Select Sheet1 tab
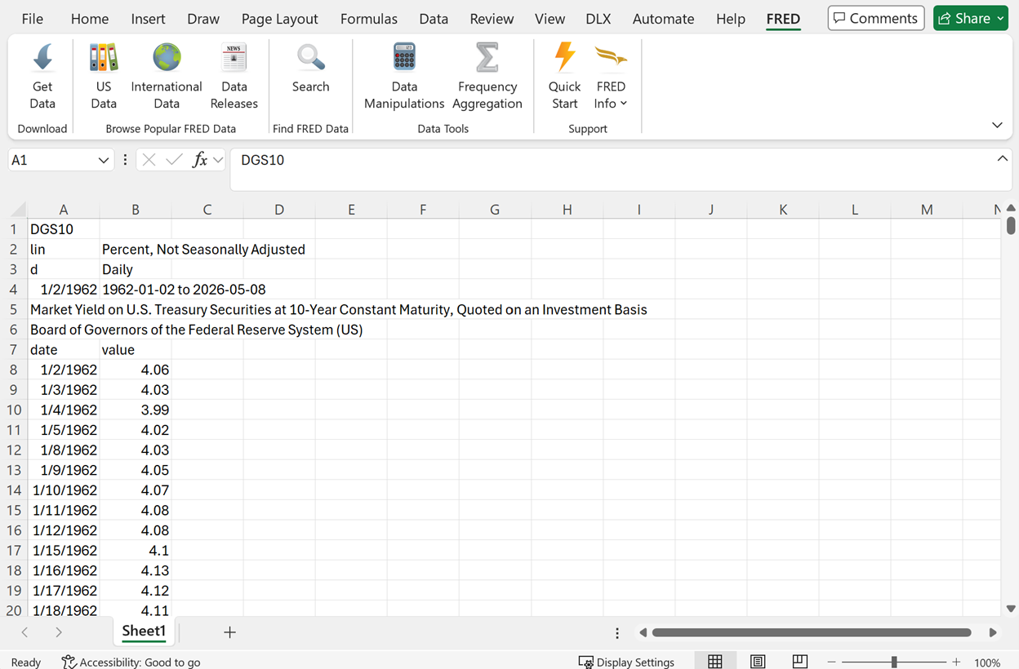This screenshot has width=1019, height=669. point(144,631)
